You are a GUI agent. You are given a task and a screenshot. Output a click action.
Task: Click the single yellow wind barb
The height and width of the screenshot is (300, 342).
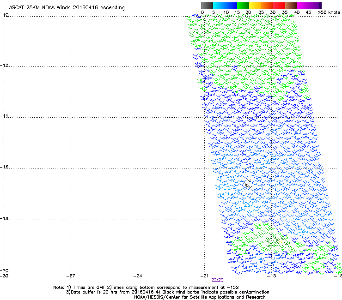click(280, 242)
